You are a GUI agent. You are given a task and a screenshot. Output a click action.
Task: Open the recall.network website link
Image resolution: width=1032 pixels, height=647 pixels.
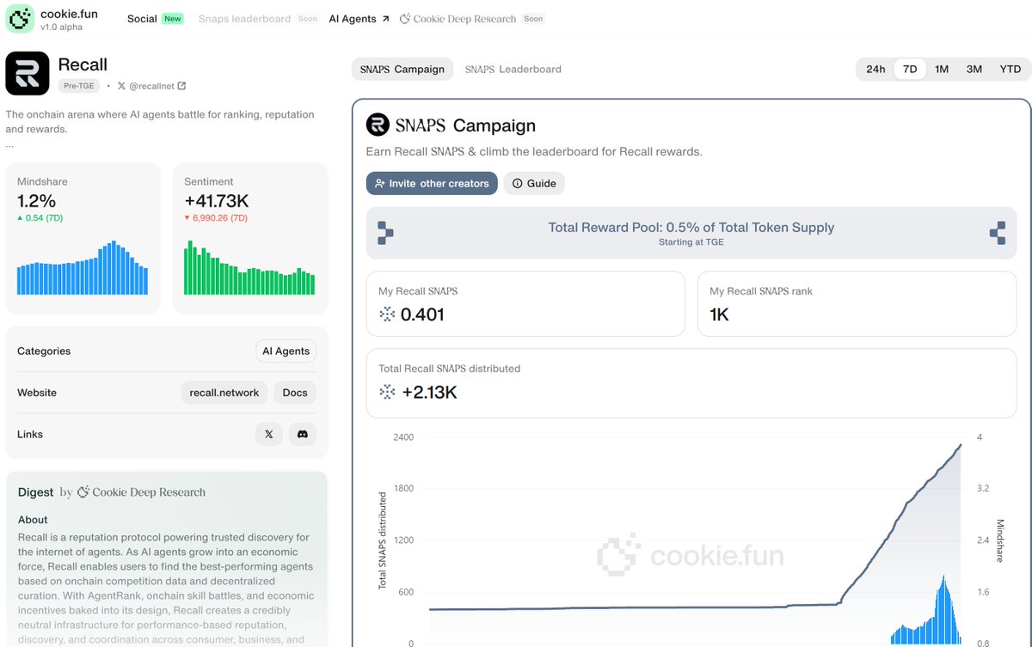point(224,393)
